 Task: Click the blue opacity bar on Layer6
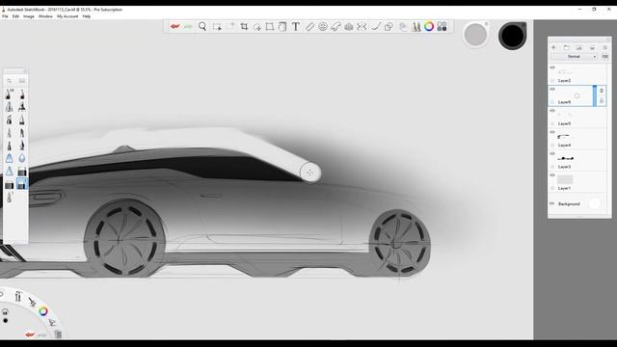click(595, 95)
